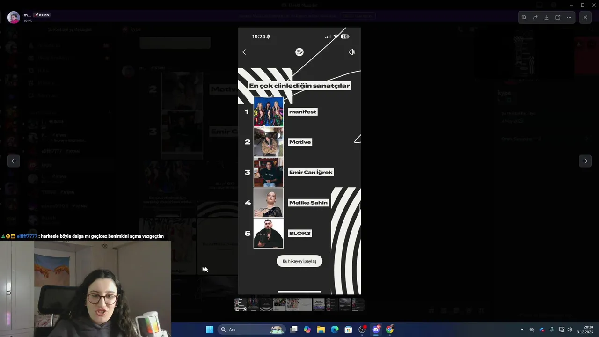Select the third thumbnail with concentric arcs

coord(266,305)
